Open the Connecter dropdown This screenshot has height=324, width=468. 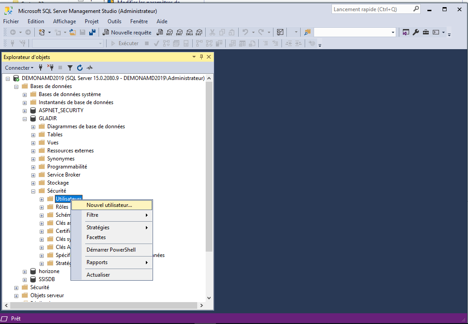click(x=19, y=68)
